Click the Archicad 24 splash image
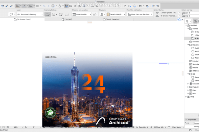Image resolution: width=199 pixels, height=132 pixels. [87, 90]
